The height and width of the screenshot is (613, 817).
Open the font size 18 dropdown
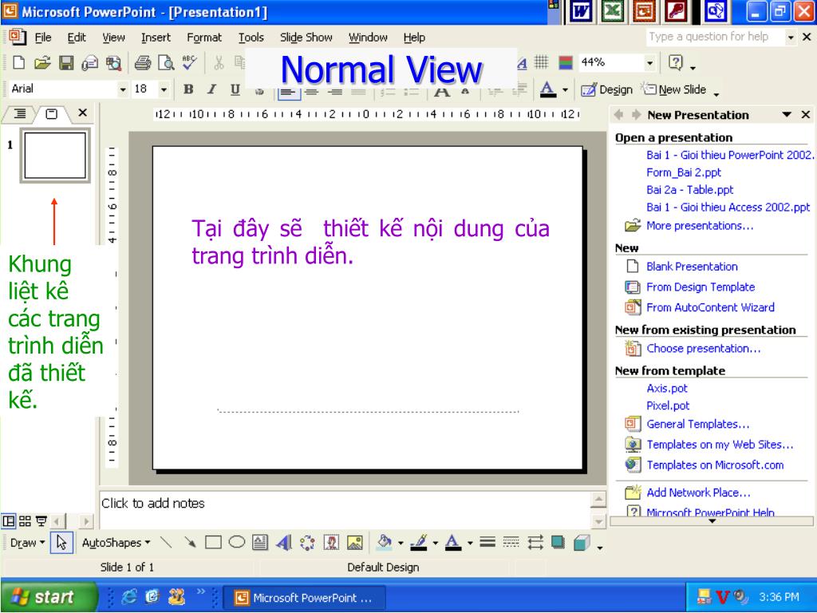coord(164,89)
